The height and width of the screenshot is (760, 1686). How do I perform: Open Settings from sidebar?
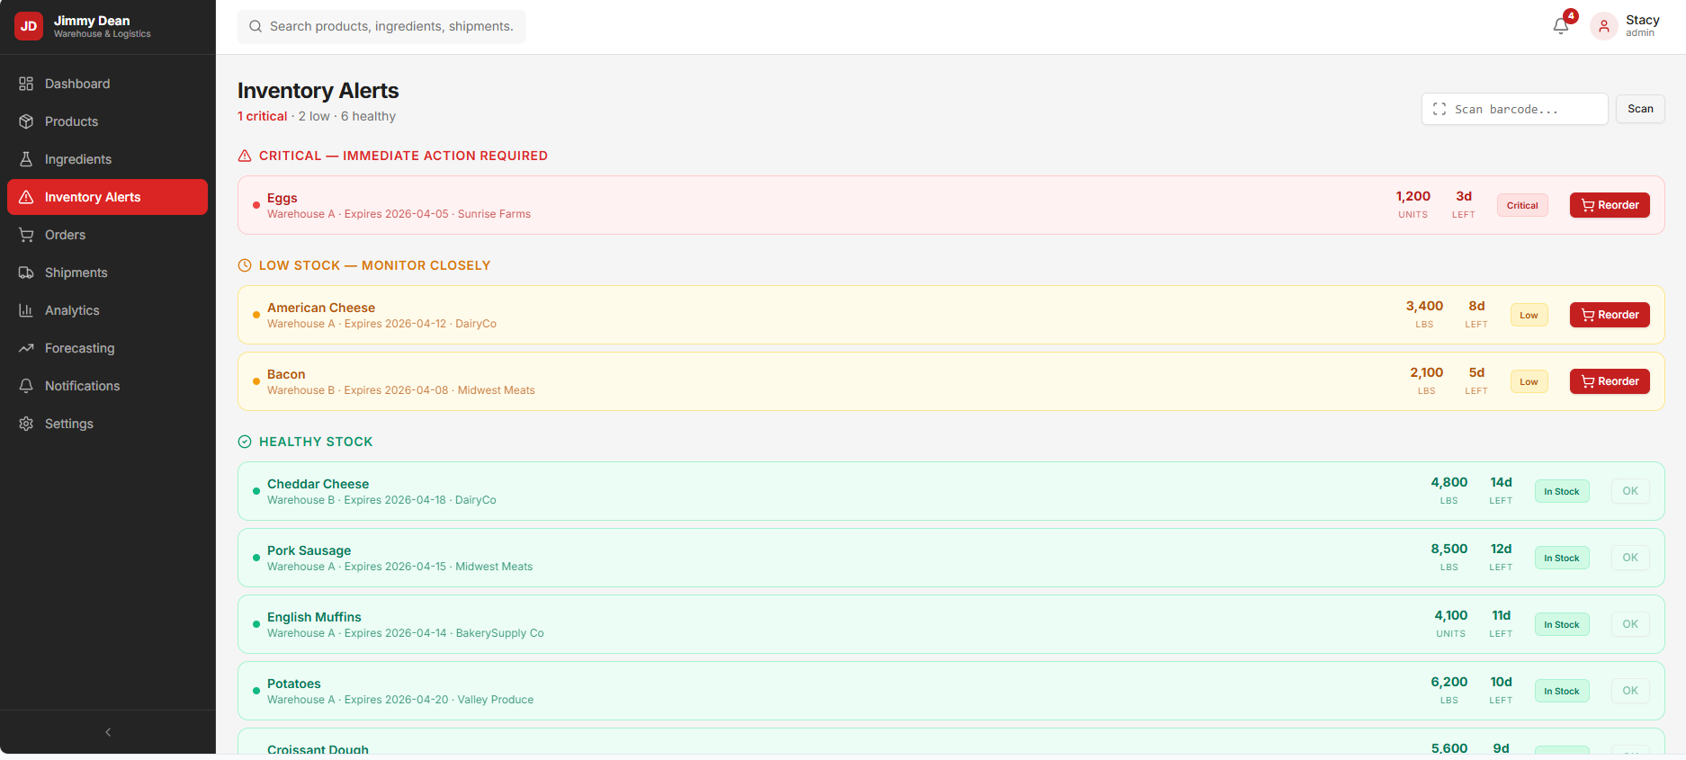107,424
